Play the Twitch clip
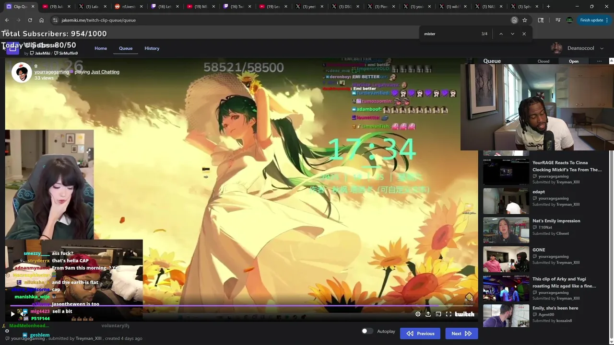Screen dimensions: 614x345 (13, 314)
